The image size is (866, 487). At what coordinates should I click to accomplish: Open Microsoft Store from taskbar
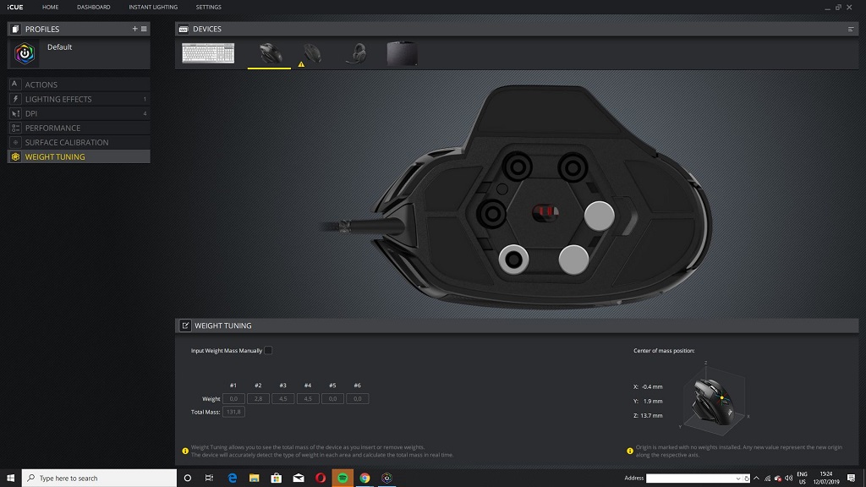pyautogui.click(x=277, y=479)
